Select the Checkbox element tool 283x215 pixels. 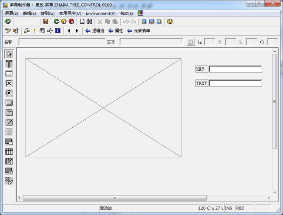(x=9, y=83)
